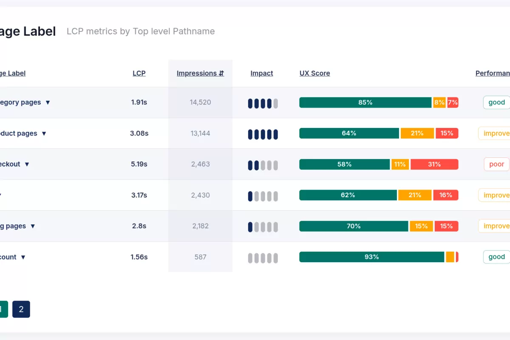The image size is (510, 340).
Task: Click the red 31% segment in checkout's UX bar
Action: click(x=434, y=164)
